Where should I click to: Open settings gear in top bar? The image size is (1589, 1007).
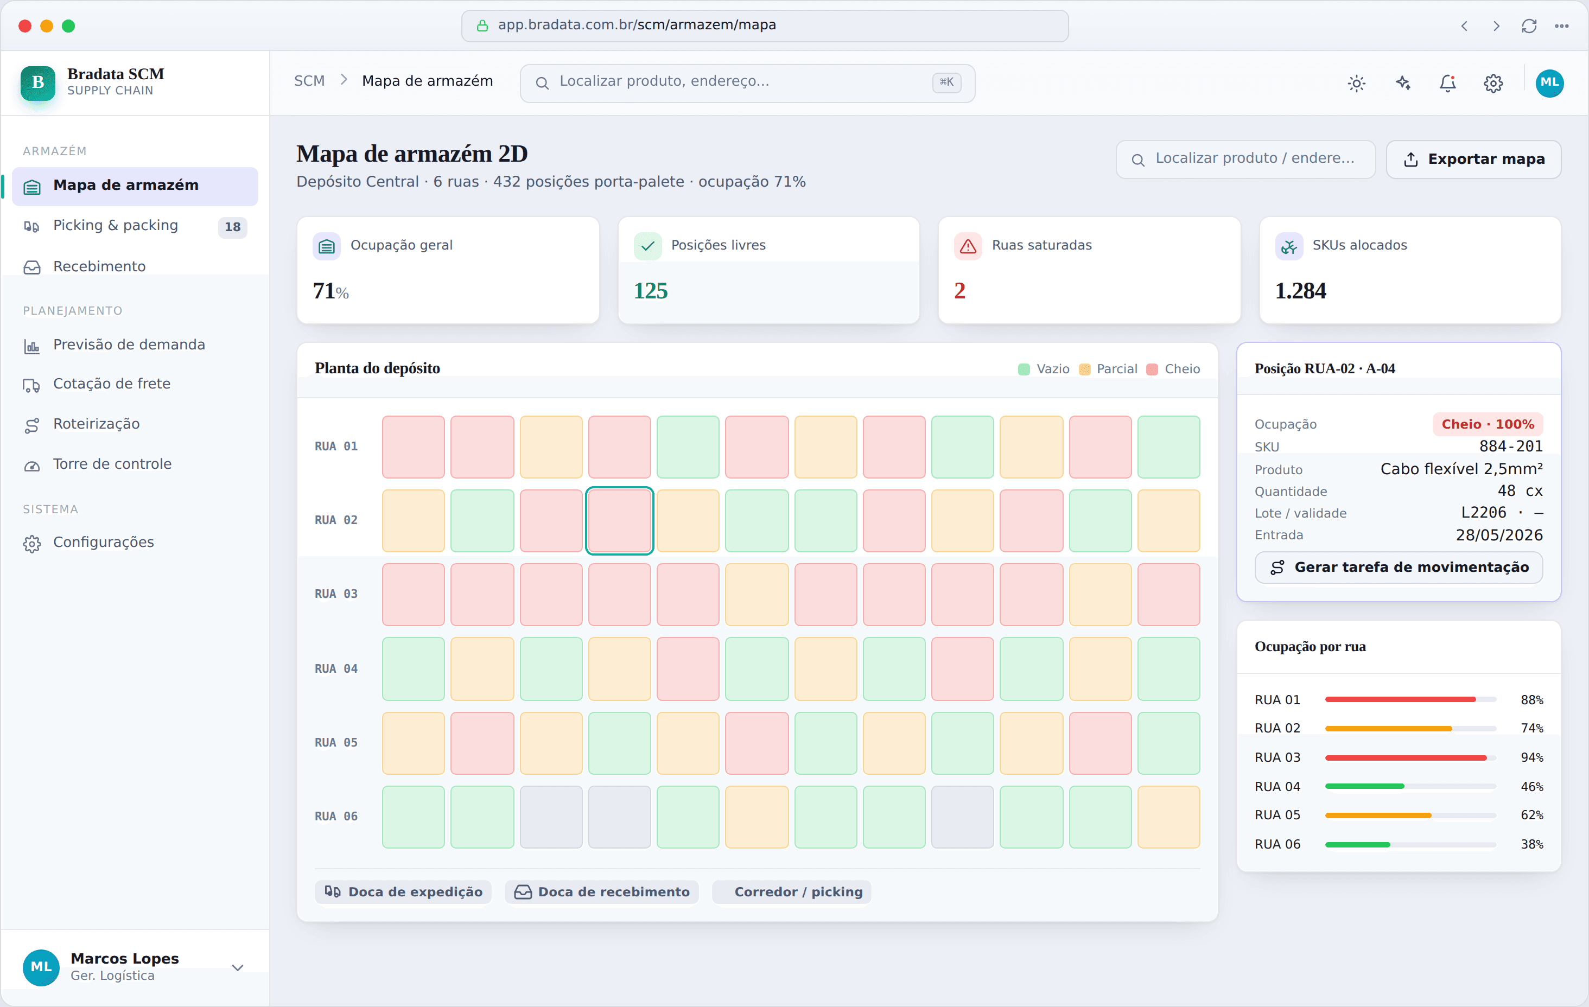pyautogui.click(x=1493, y=83)
